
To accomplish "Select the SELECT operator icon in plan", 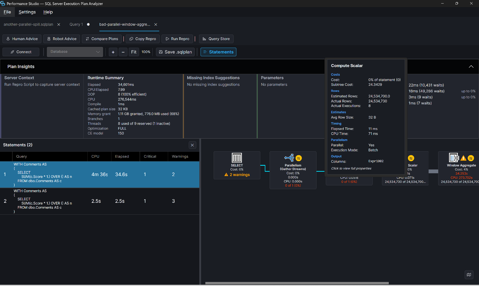I will [x=237, y=158].
